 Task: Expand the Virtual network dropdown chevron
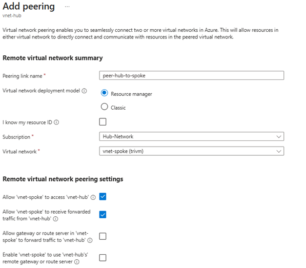tap(279, 151)
